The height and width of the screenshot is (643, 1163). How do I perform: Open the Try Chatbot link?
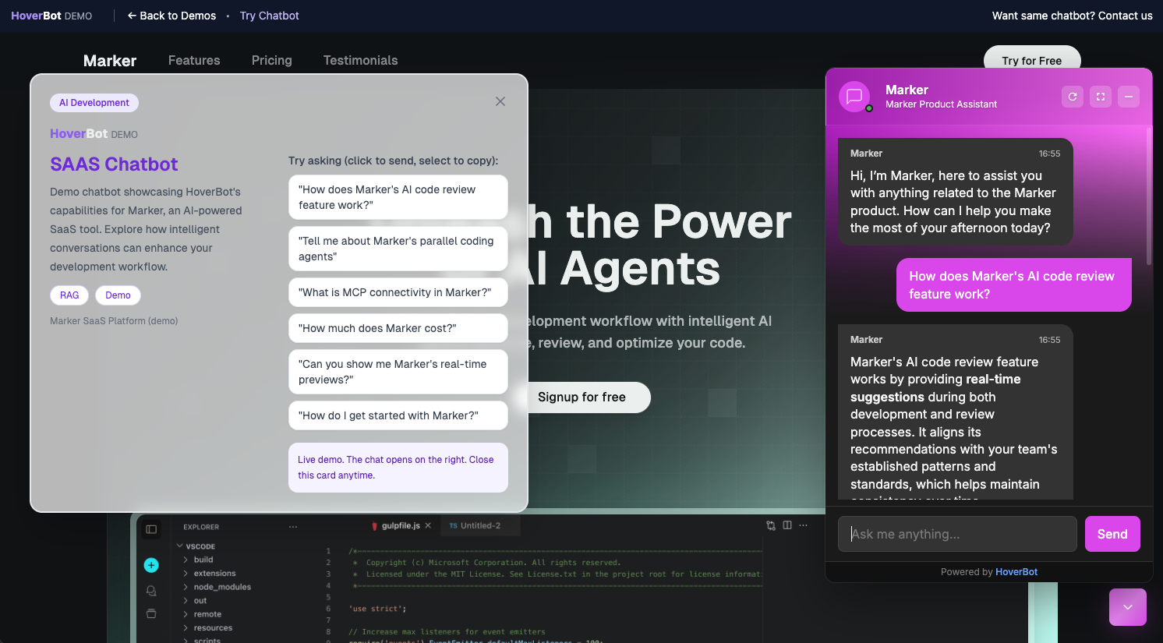click(x=269, y=16)
